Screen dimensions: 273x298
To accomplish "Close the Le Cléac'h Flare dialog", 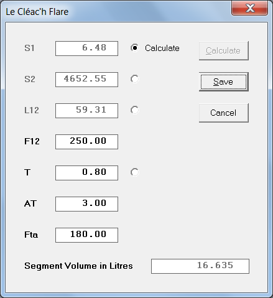I will pyautogui.click(x=249, y=8).
